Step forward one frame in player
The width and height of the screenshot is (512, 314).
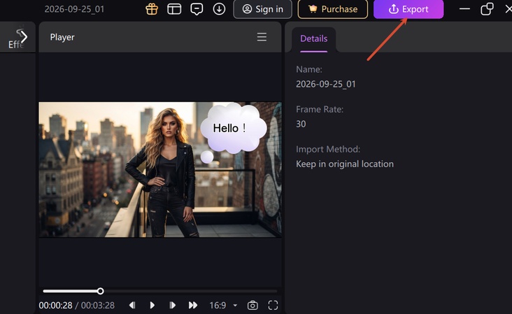pos(172,305)
